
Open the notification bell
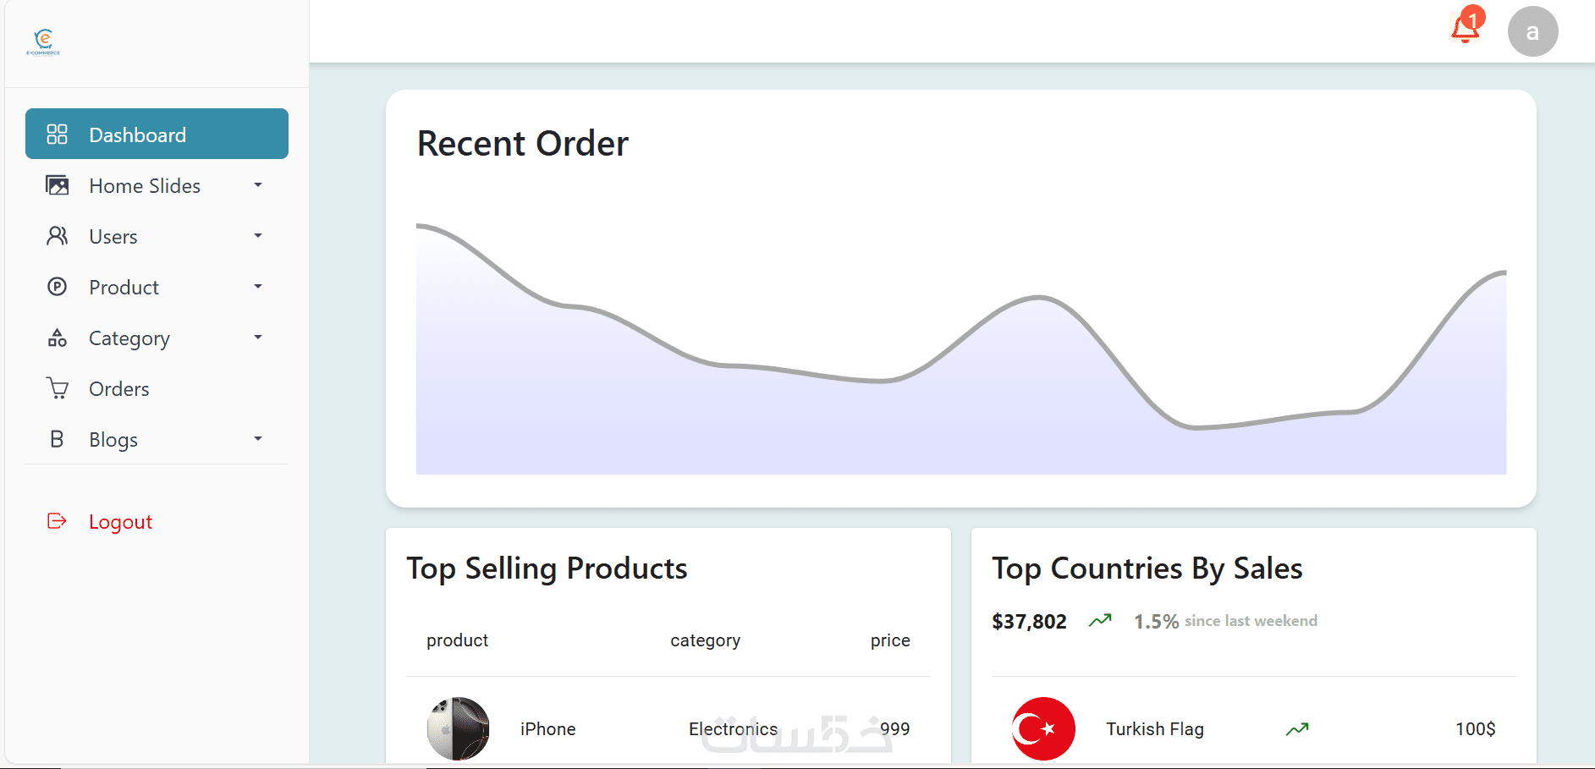coord(1466,30)
